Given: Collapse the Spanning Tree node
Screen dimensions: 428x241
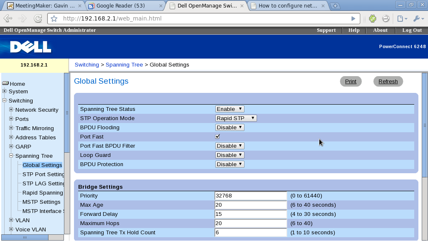Looking at the screenshot, I should (x=11, y=156).
